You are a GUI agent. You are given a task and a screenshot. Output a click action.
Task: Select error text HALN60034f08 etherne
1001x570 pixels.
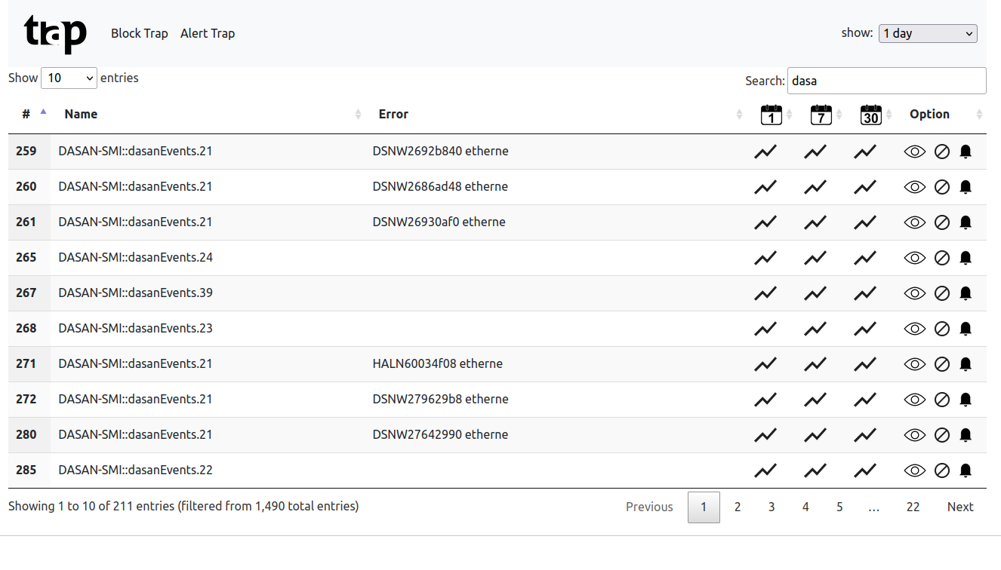[x=438, y=364]
